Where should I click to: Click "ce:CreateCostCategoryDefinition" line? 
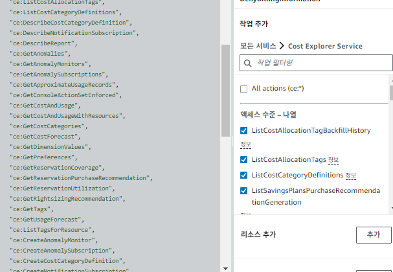(67, 261)
